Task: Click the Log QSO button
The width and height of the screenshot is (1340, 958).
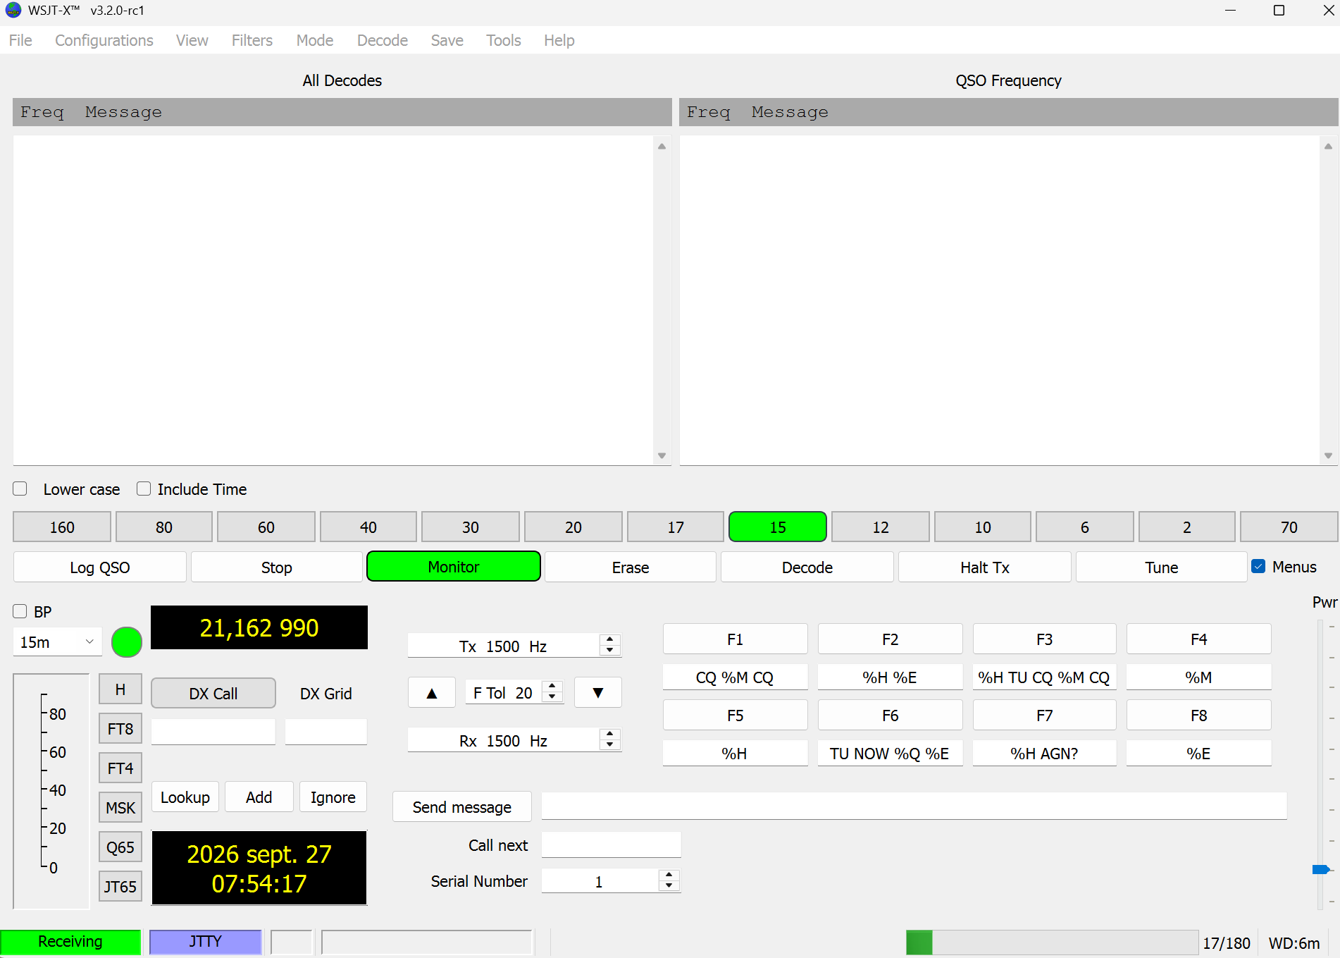Action: (x=100, y=567)
